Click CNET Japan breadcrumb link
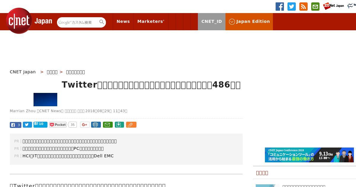Viewport: 356px width, 187px height. click(23, 72)
